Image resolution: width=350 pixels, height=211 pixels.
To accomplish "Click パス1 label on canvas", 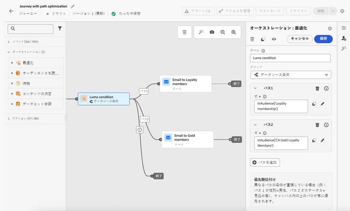I will pos(144,91).
